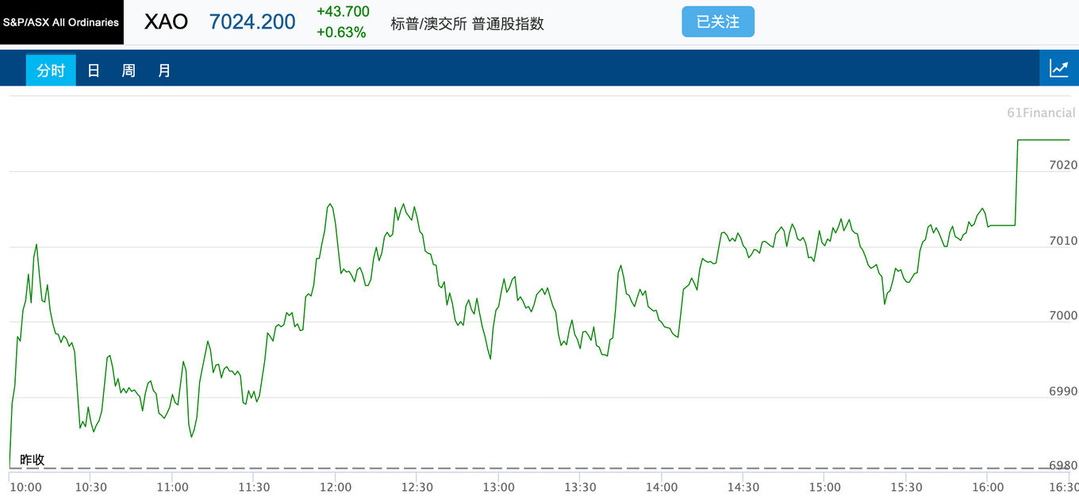Click the S&P/ASX All Ordinaries logo badge
The height and width of the screenshot is (503, 1079).
click(62, 22)
